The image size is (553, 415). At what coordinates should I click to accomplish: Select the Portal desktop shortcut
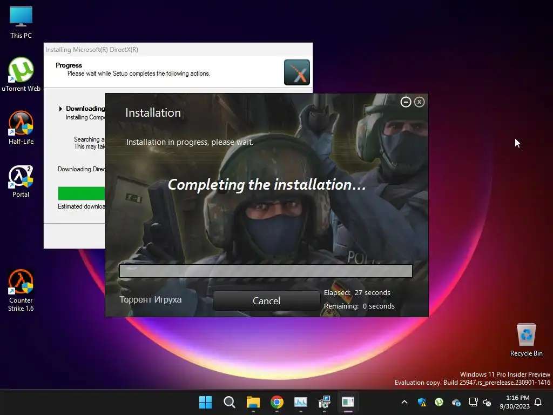[x=21, y=182]
